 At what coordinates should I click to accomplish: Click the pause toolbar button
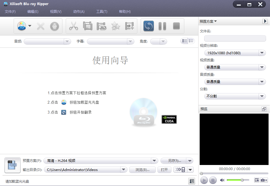(x=162, y=26)
